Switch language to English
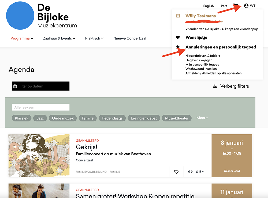 pos(209,6)
